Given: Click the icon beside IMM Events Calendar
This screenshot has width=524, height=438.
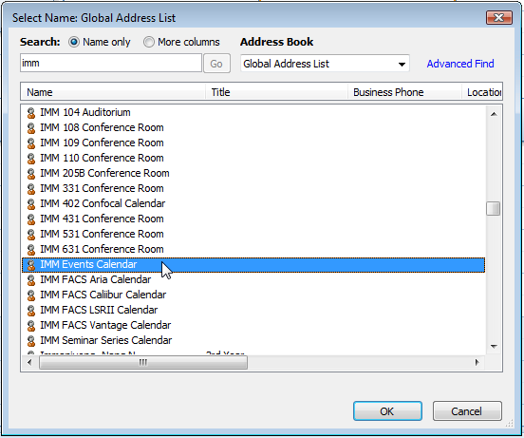Looking at the screenshot, I should 31,265.
